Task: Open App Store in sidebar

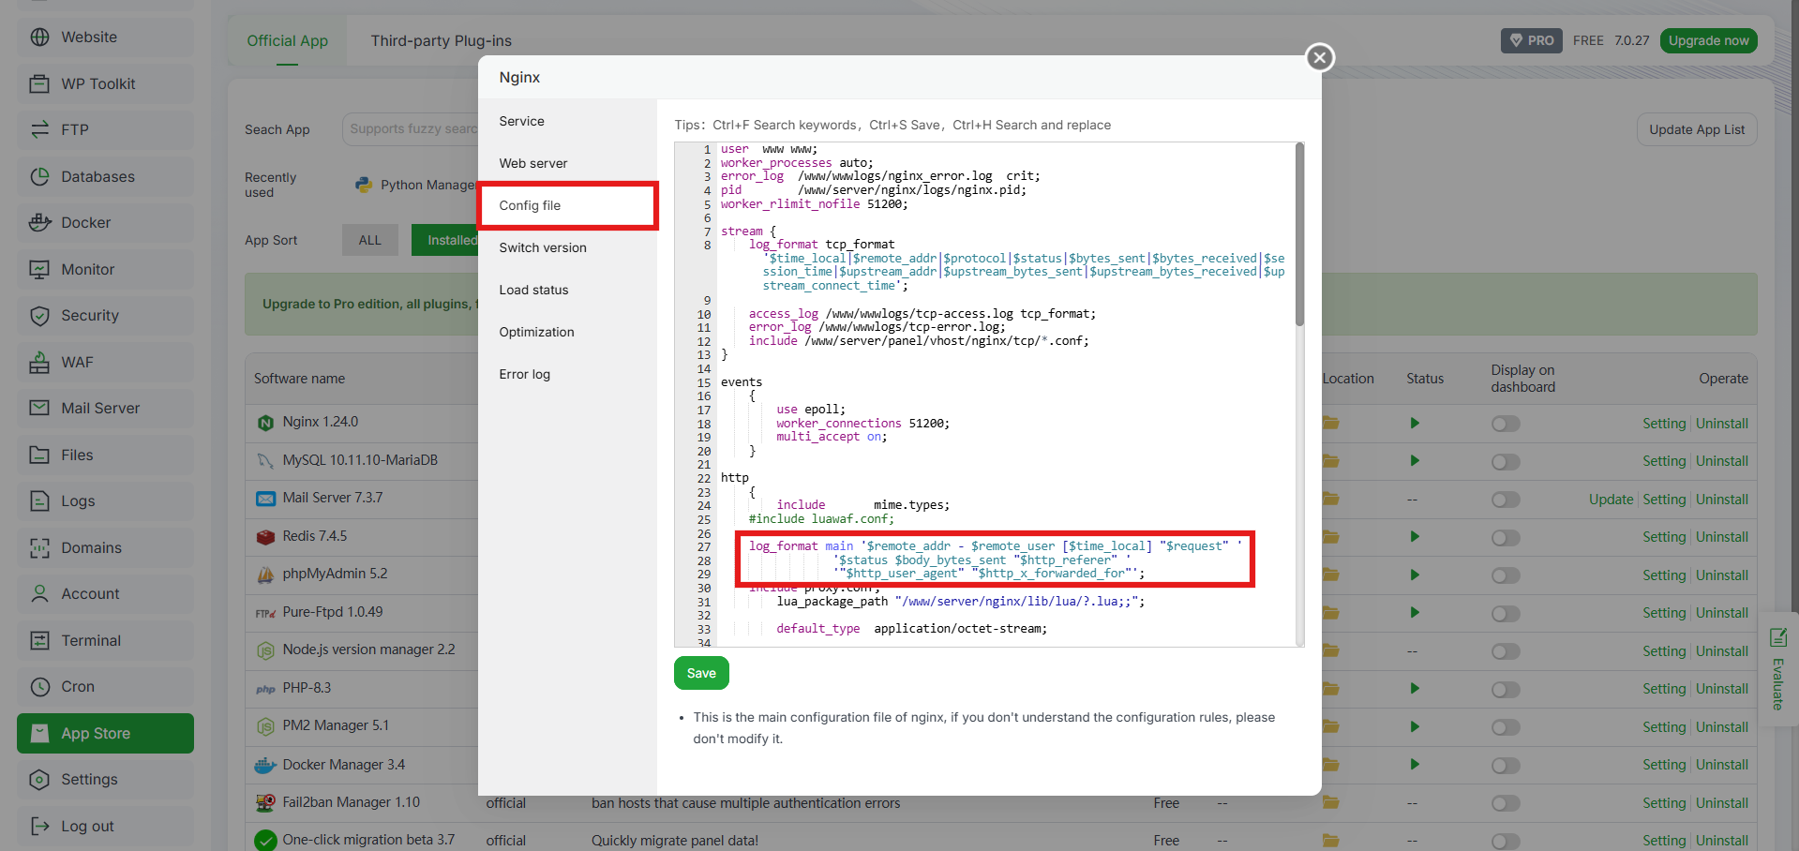Action: (x=105, y=733)
